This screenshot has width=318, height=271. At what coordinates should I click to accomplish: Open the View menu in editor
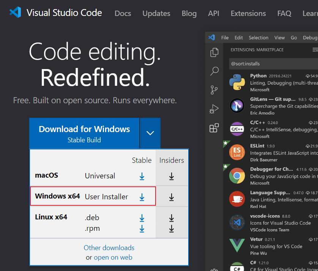(x=279, y=38)
